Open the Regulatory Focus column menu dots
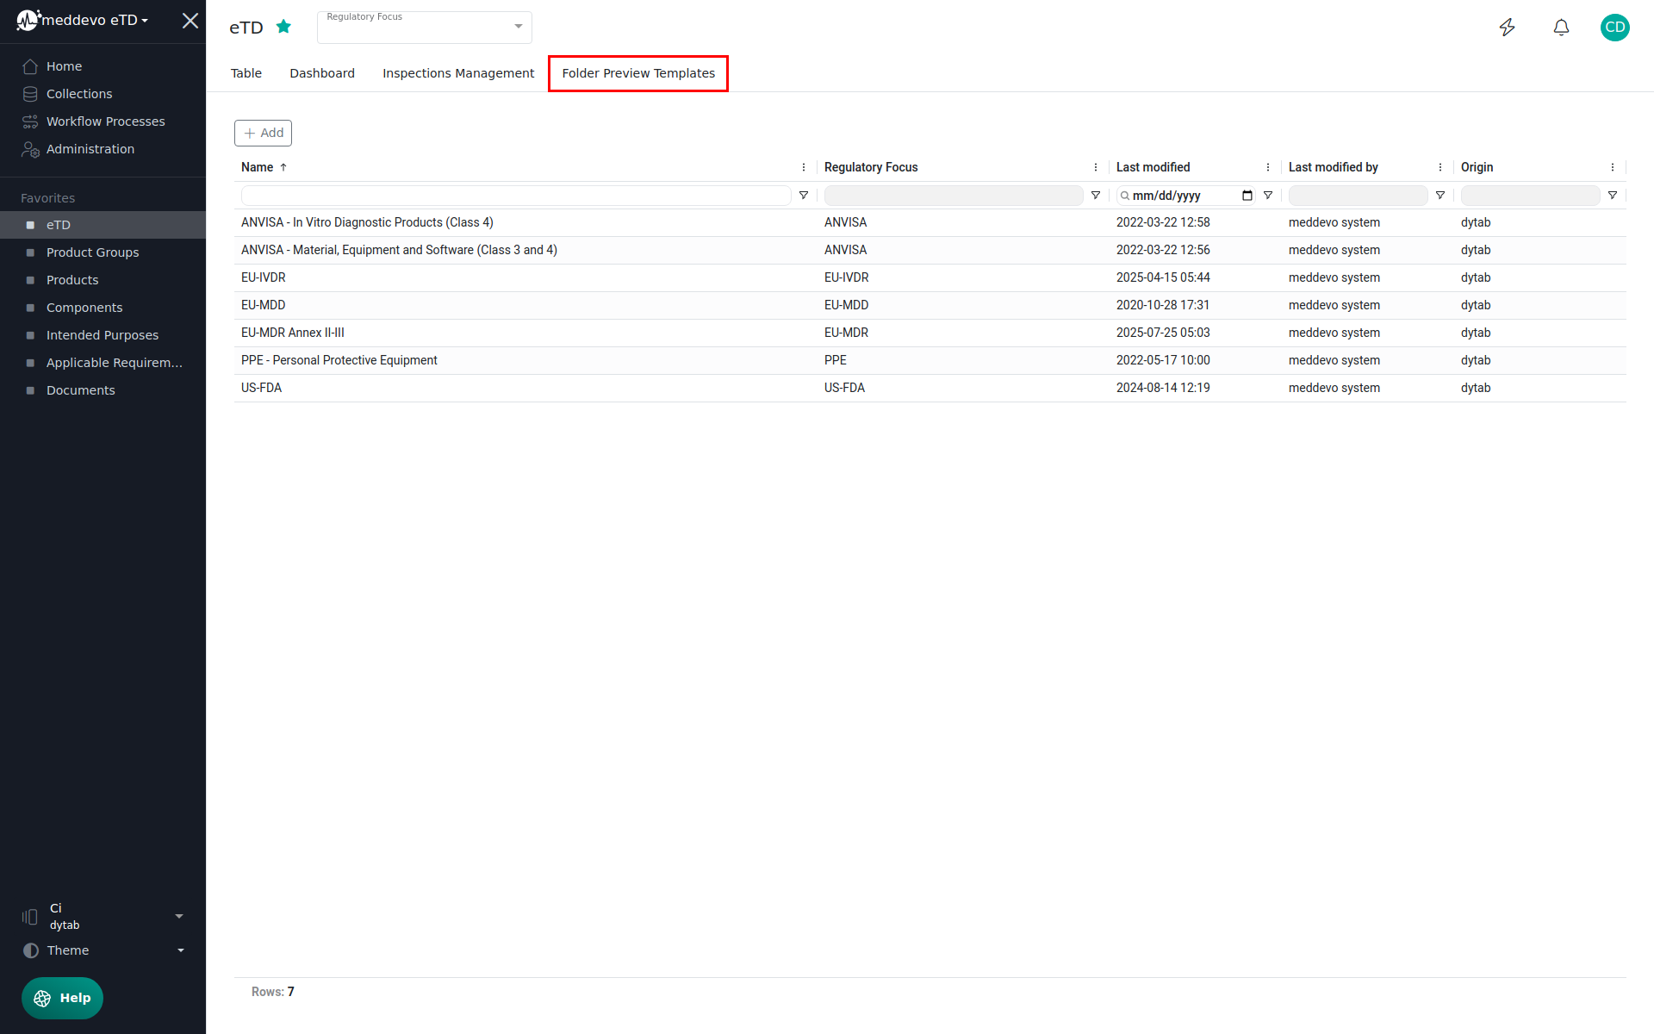The image size is (1654, 1034). 1096,167
